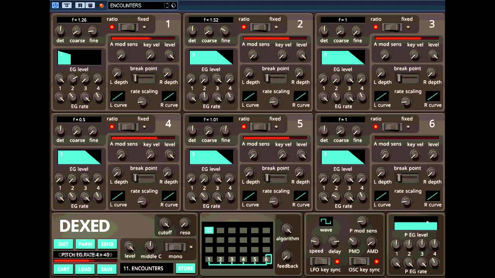
Task: Click operator 6 L curve display
Action: pos(382,196)
